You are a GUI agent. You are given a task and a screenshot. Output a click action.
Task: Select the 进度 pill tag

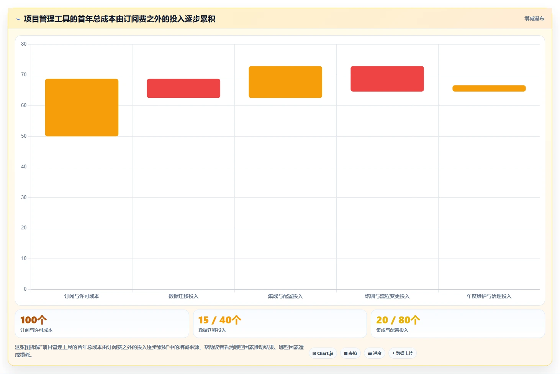375,353
